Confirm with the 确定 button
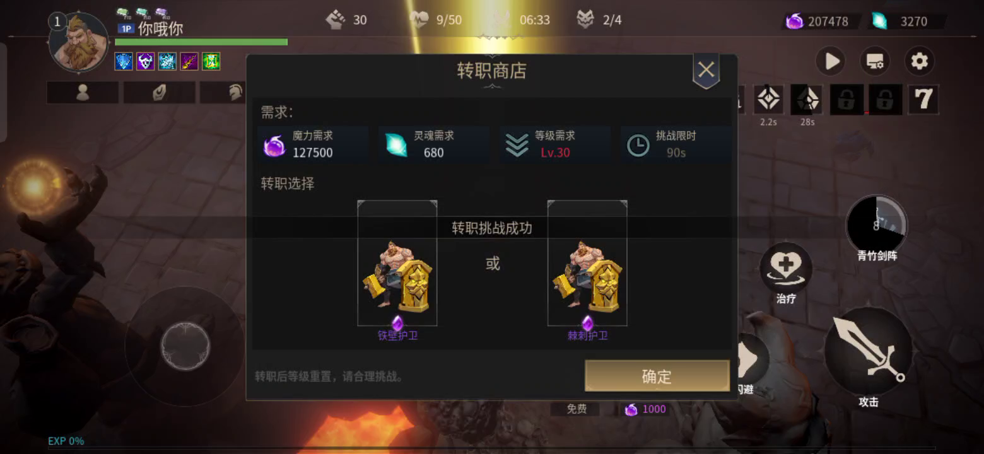The image size is (984, 454). (x=657, y=376)
